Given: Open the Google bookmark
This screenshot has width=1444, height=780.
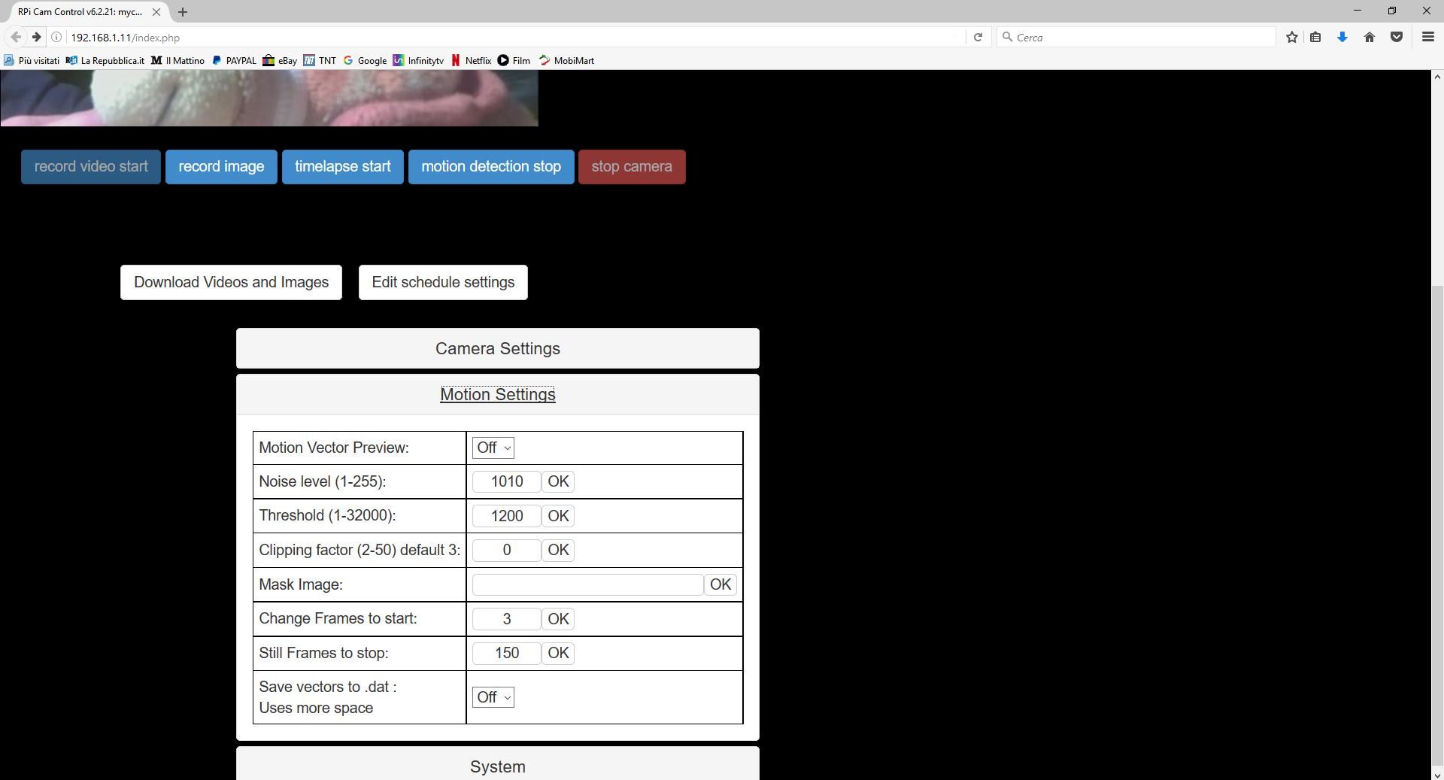Looking at the screenshot, I should click(365, 60).
